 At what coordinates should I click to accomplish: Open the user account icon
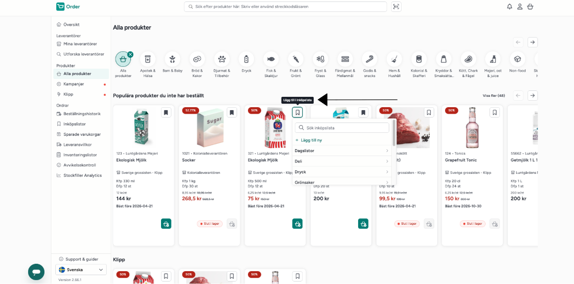tap(520, 6)
